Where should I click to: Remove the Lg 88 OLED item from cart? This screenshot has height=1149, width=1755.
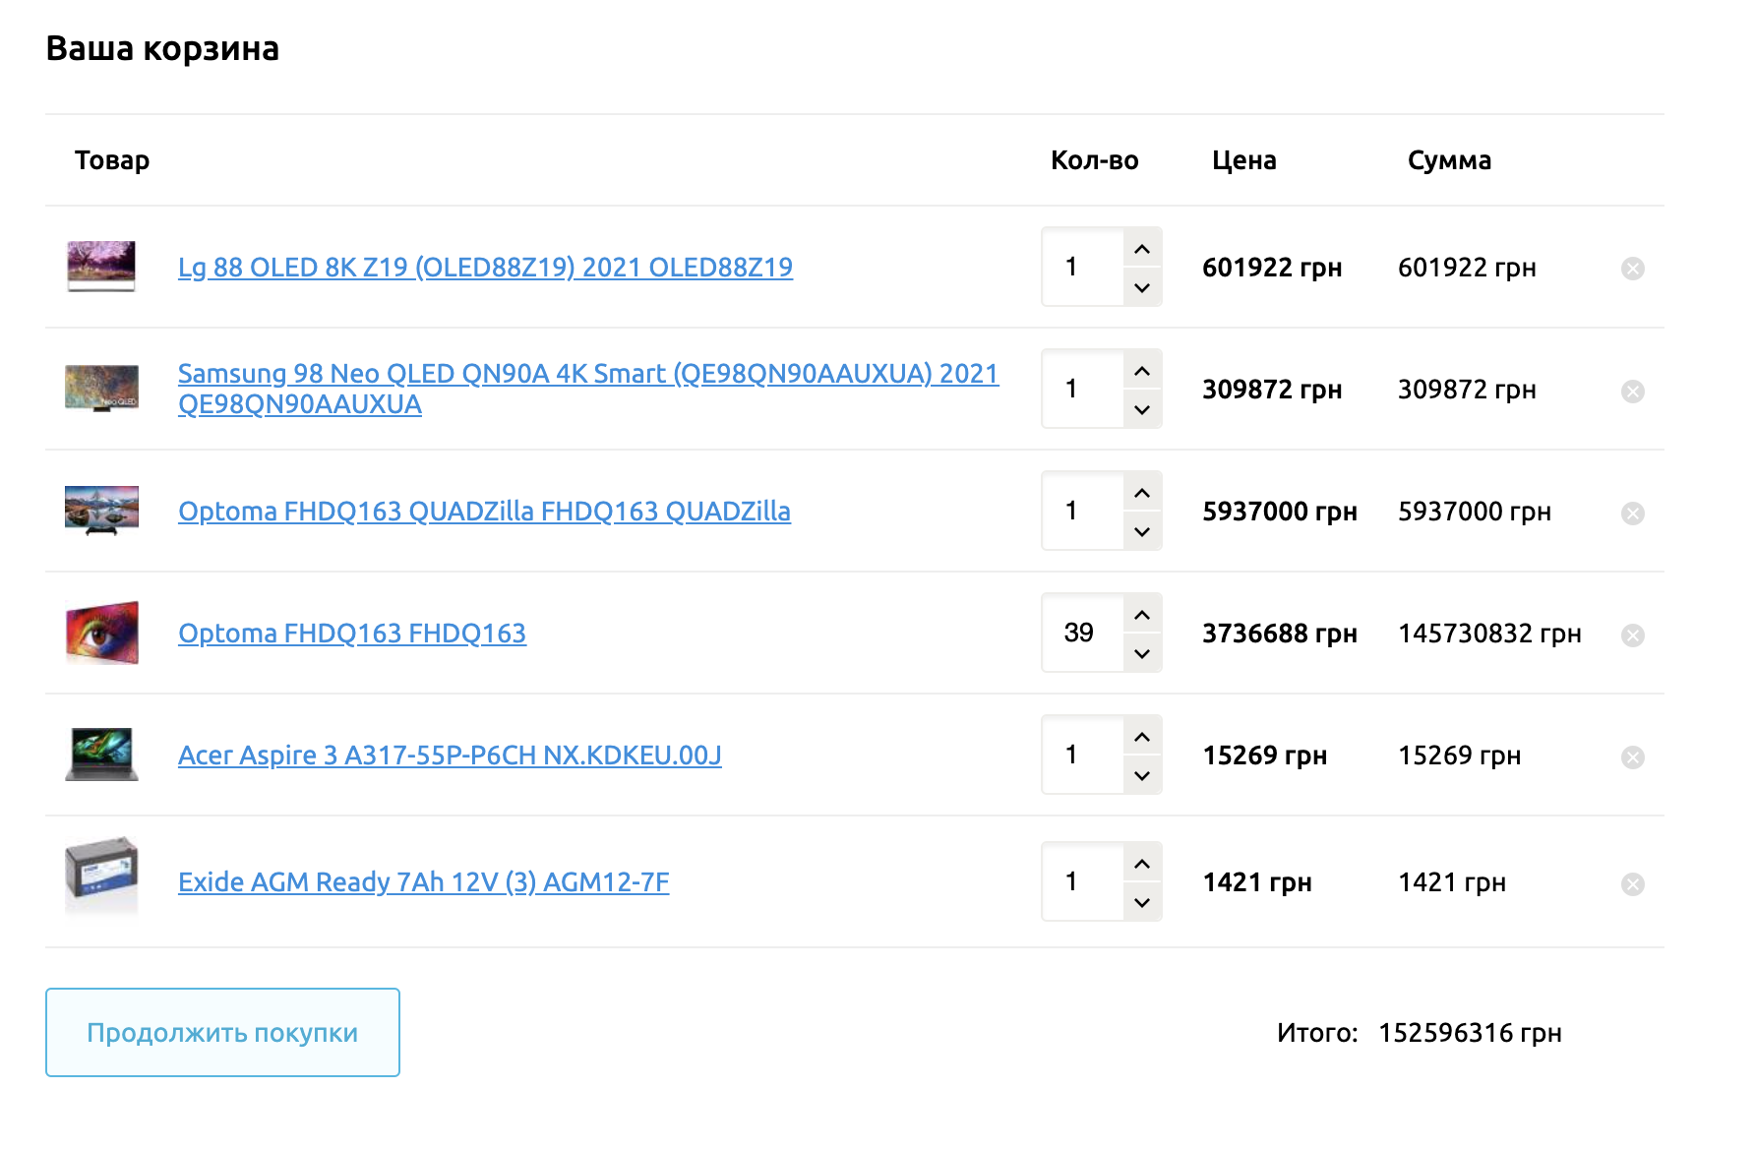[x=1632, y=269]
